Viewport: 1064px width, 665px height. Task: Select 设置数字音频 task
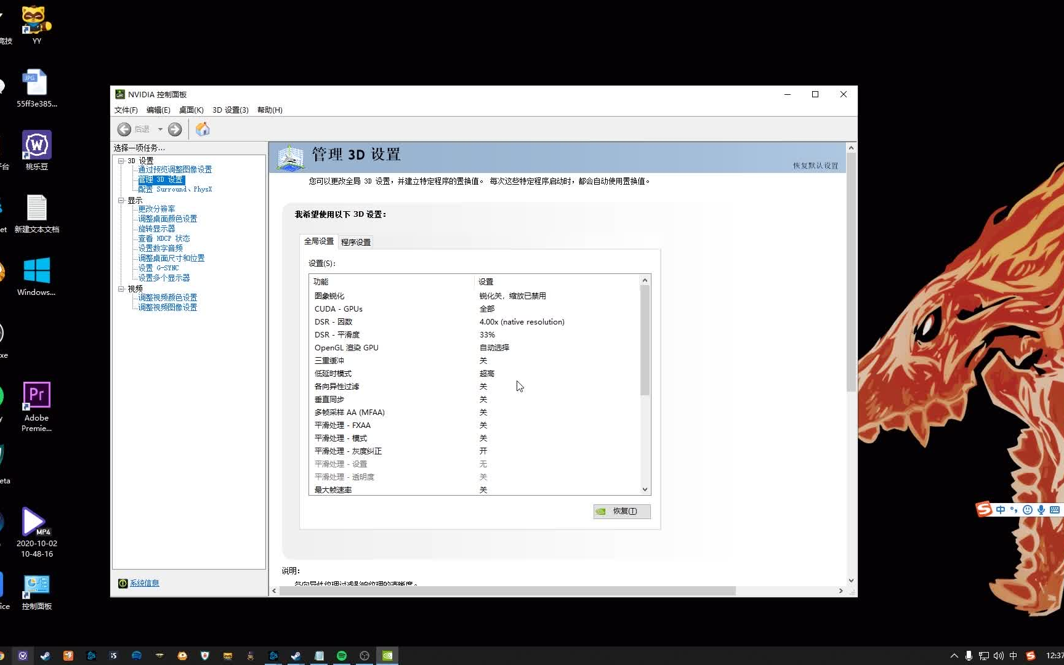point(160,249)
